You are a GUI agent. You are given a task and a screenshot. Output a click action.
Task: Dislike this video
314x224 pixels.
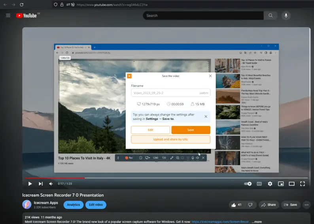click(250, 205)
